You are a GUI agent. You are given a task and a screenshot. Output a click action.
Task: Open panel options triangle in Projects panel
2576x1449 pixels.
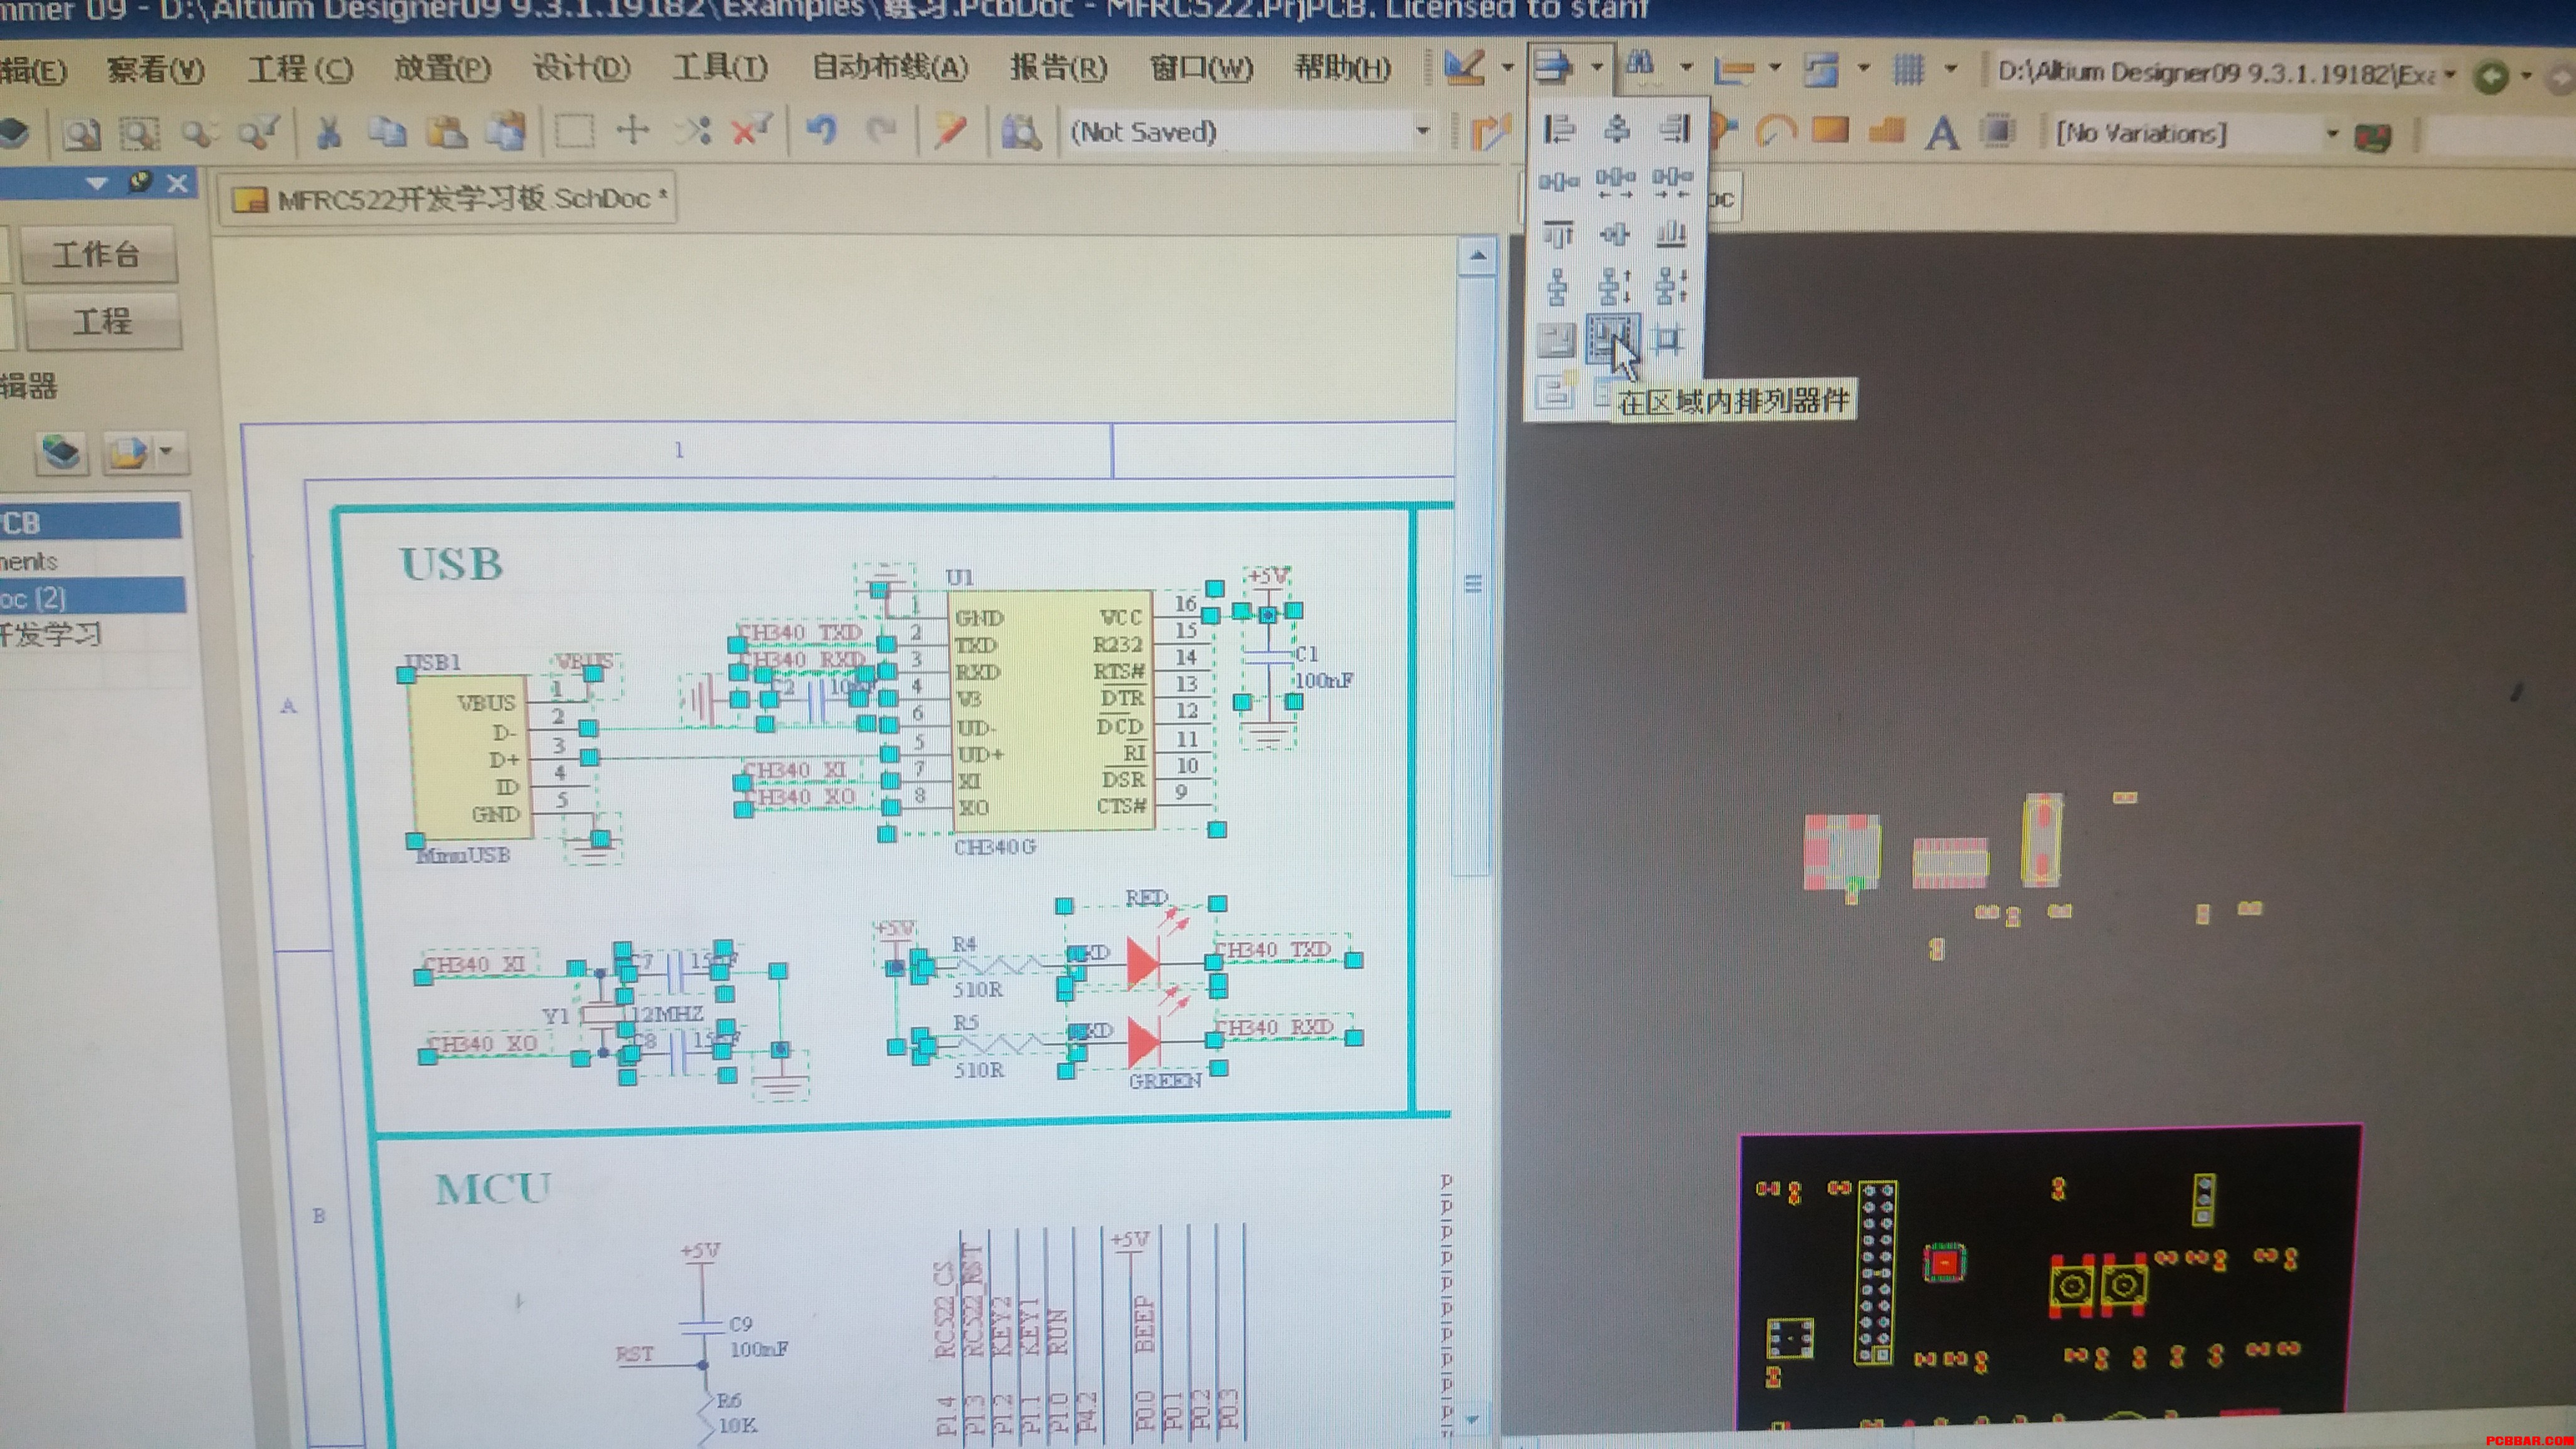97,183
